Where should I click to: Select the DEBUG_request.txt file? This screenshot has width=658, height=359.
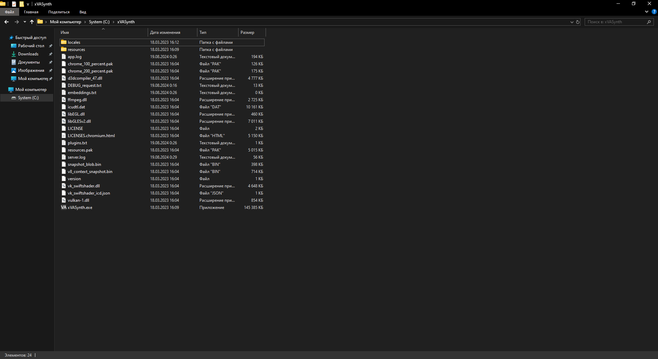pos(162,85)
